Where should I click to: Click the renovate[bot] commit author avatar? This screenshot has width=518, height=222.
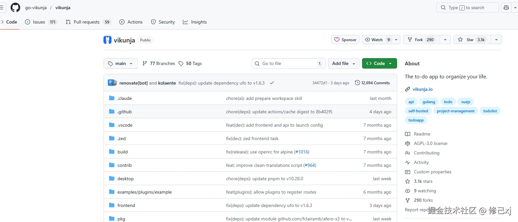coord(112,83)
